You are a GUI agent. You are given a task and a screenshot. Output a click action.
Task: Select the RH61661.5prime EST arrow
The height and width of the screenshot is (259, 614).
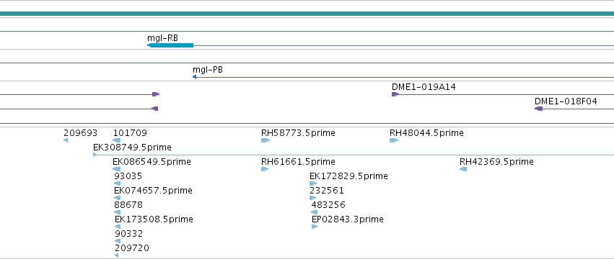coord(265,169)
